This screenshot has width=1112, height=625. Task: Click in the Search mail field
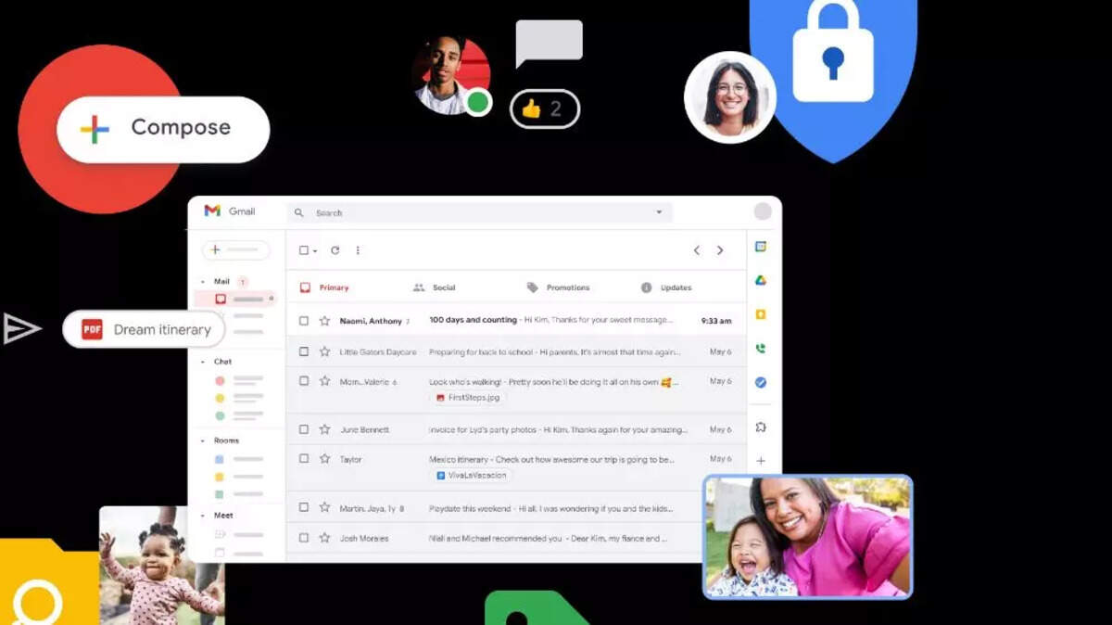coord(479,212)
